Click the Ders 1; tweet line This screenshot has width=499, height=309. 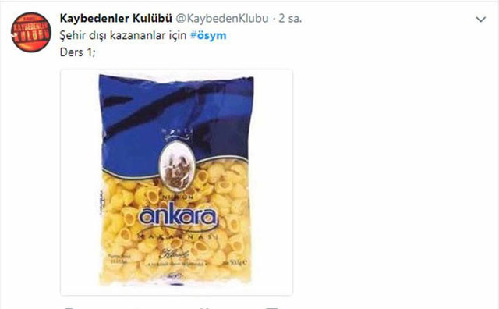click(78, 52)
